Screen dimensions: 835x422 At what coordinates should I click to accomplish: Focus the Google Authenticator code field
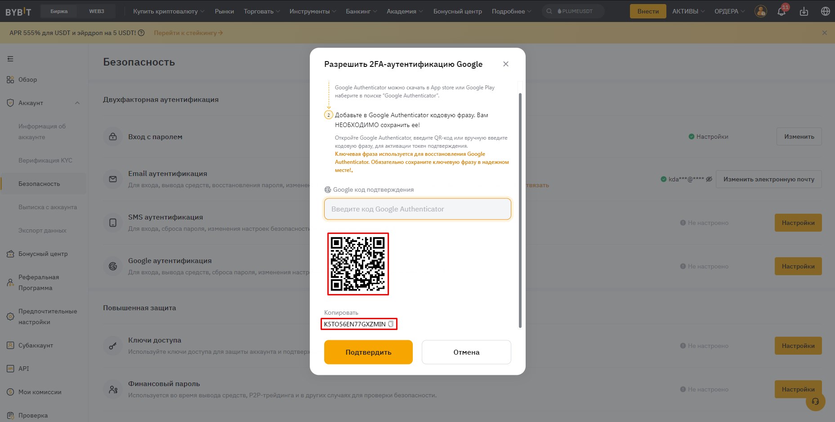pos(418,209)
